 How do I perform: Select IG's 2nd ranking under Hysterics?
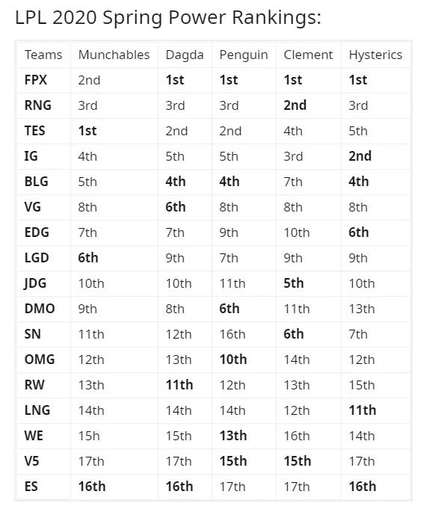(360, 156)
